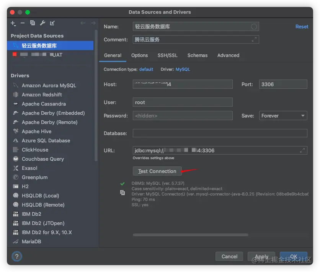Image resolution: width=320 pixels, height=272 pixels.
Task: Select H2 driver
Action: 25,186
